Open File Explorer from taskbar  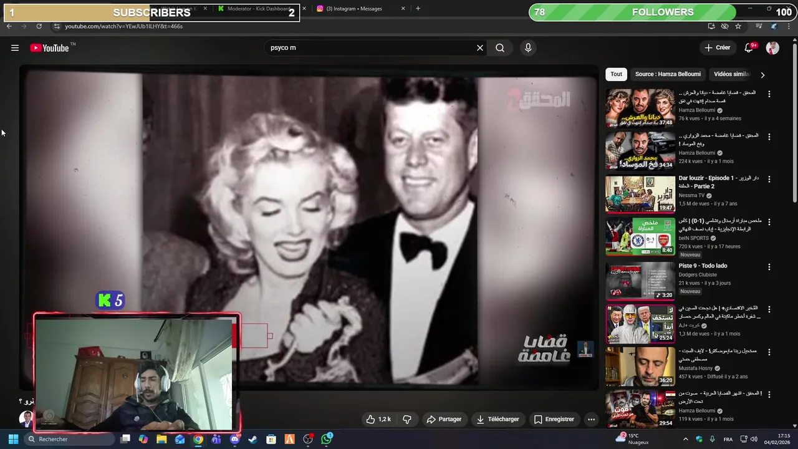point(161,439)
